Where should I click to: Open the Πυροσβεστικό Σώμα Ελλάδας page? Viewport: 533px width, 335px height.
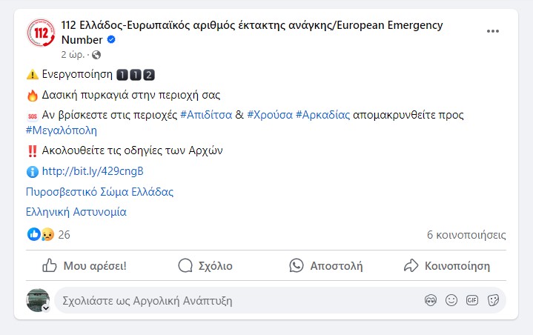click(99, 191)
